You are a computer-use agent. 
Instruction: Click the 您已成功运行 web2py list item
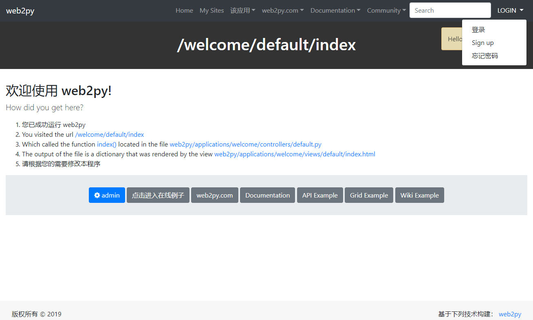(x=54, y=125)
